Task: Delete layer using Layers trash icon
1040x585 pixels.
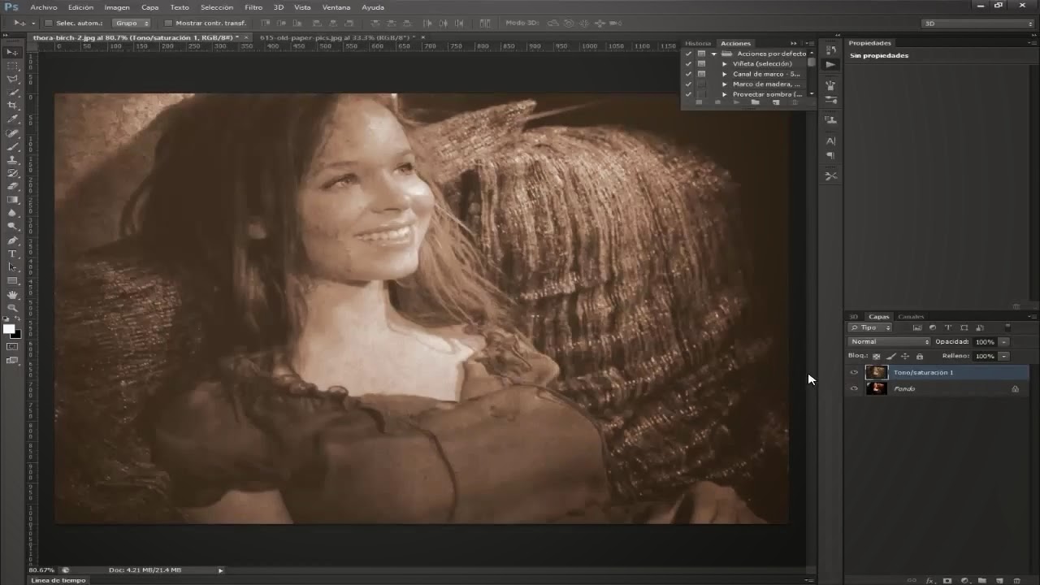Action: pos(1016,580)
